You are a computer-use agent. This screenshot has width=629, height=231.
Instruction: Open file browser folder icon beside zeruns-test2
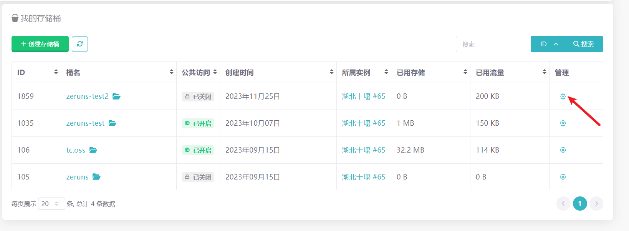[x=116, y=96]
